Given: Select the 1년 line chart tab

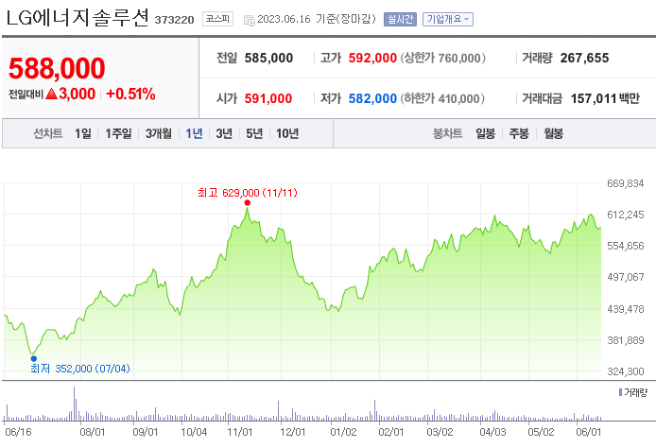Looking at the screenshot, I should click(194, 133).
